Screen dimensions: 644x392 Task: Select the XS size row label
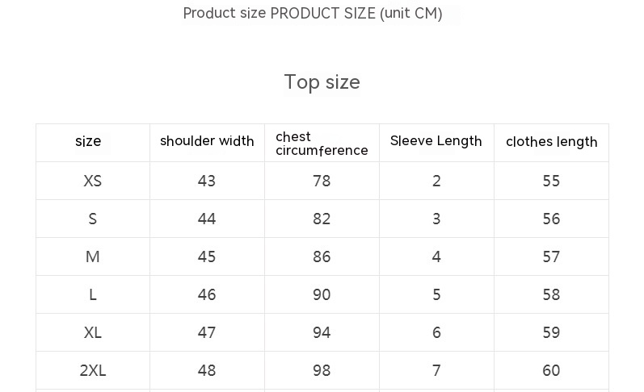tap(92, 181)
